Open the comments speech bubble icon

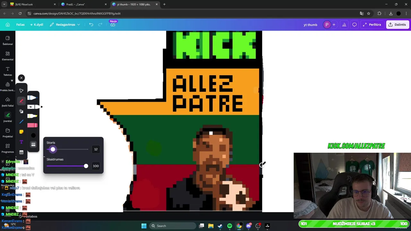point(354,25)
